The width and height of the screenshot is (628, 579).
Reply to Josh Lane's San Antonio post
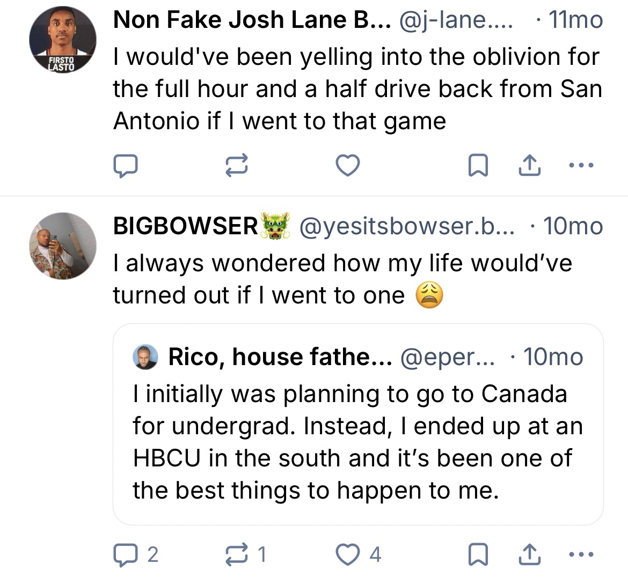[126, 165]
